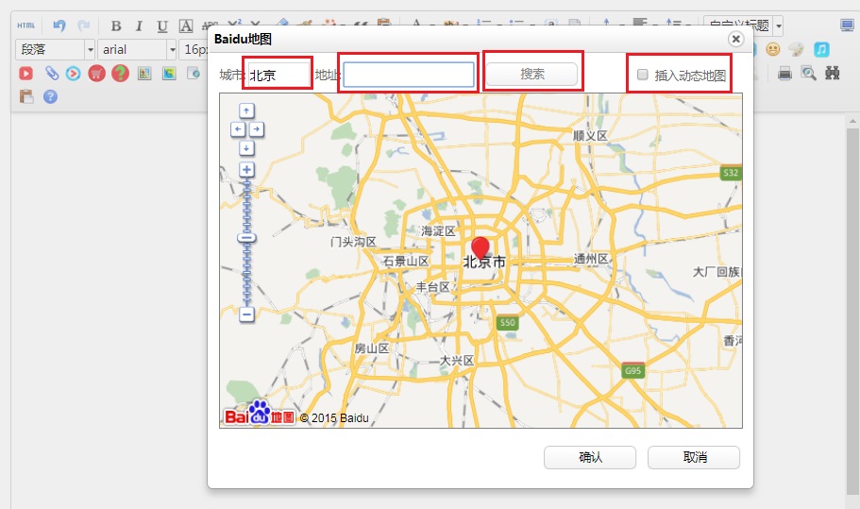Toggle Bold formatting
The image size is (860, 509).
(x=116, y=25)
